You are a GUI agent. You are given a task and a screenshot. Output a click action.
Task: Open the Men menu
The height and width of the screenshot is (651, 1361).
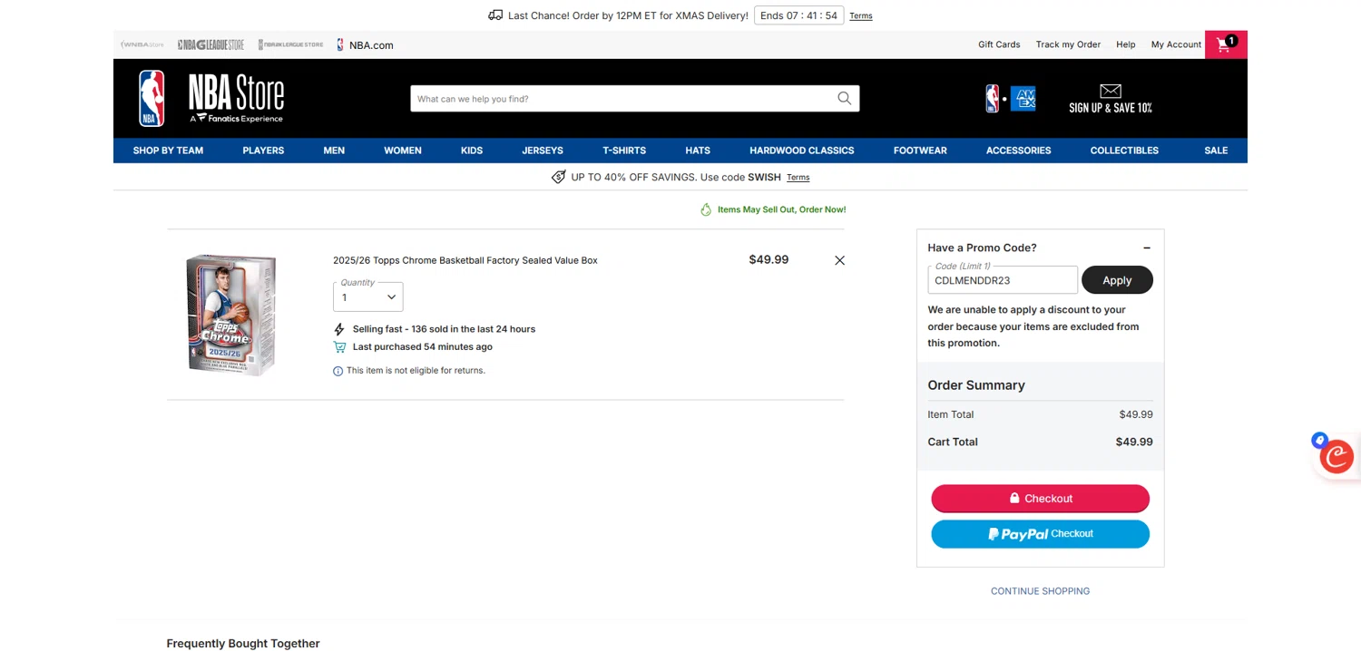point(334,151)
